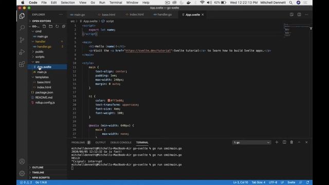Open Explorer more actions ellipsis

coord(61,14)
